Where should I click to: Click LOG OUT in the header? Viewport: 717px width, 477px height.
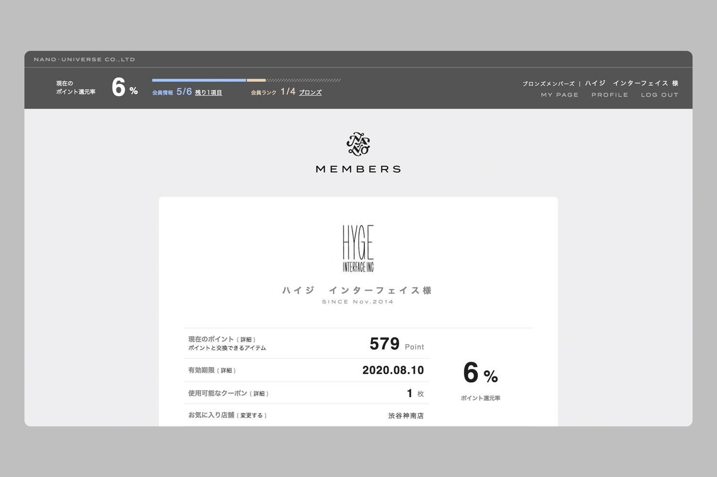(660, 95)
